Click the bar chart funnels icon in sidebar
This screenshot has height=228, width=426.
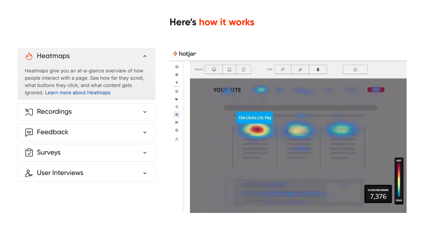tap(177, 99)
